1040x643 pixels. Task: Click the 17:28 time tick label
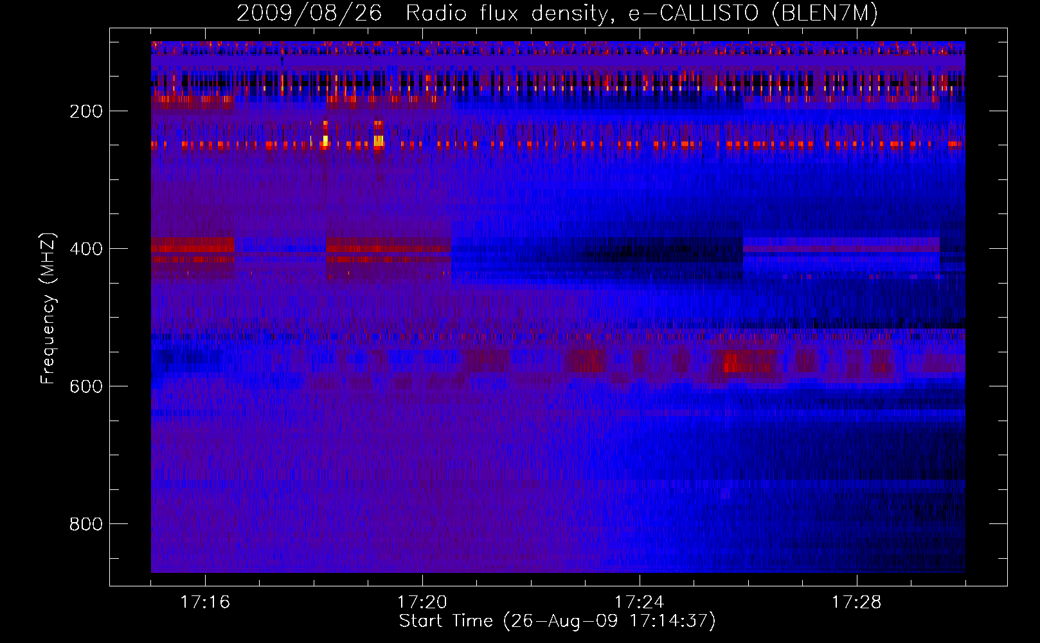857,602
